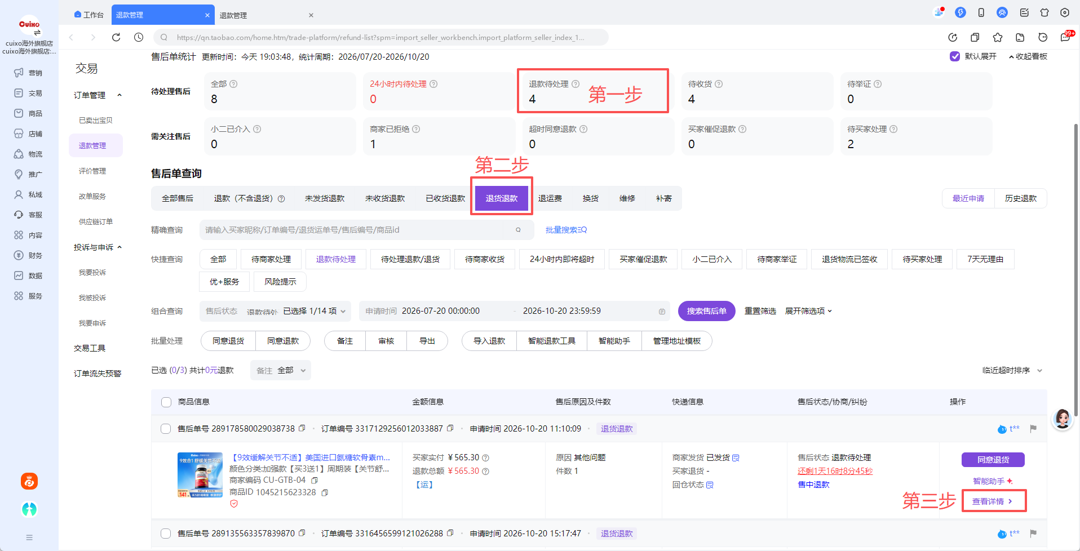Reload the page with the refresh icon

(116, 37)
